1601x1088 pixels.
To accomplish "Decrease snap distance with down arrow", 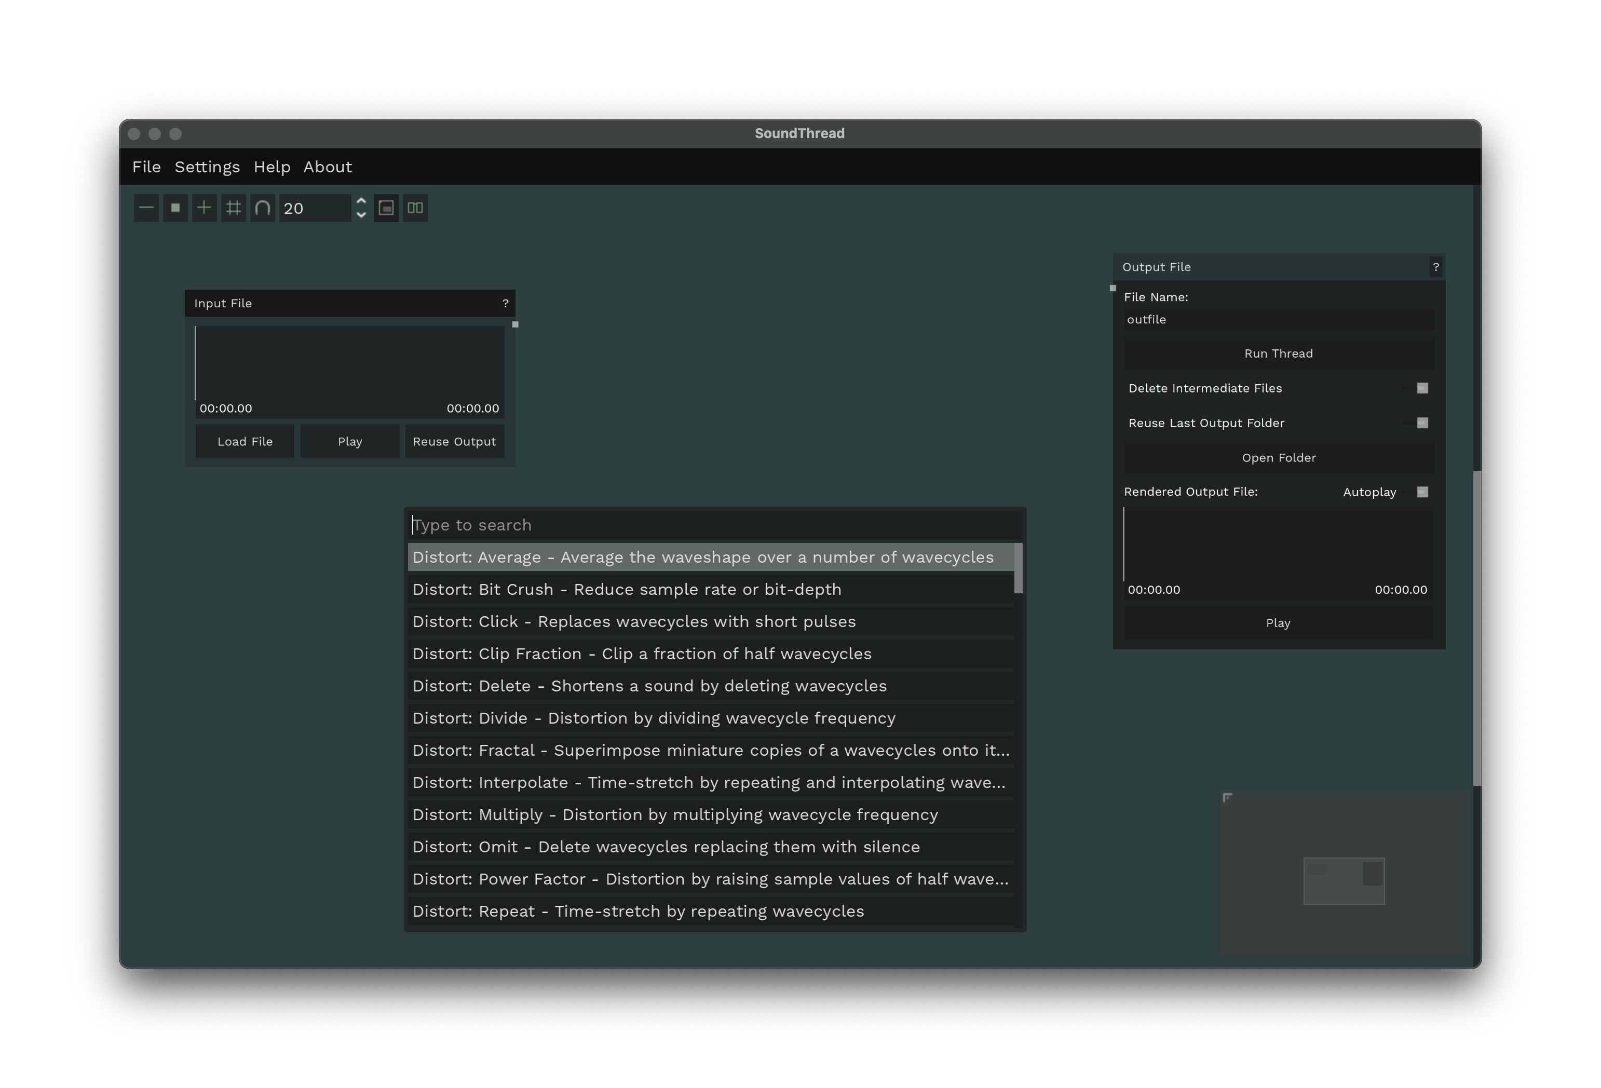I will click(x=361, y=215).
